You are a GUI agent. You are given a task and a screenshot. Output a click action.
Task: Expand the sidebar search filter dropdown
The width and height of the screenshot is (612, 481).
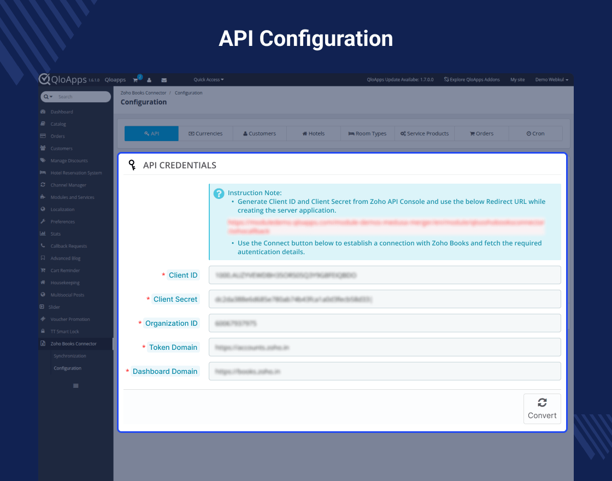[48, 96]
